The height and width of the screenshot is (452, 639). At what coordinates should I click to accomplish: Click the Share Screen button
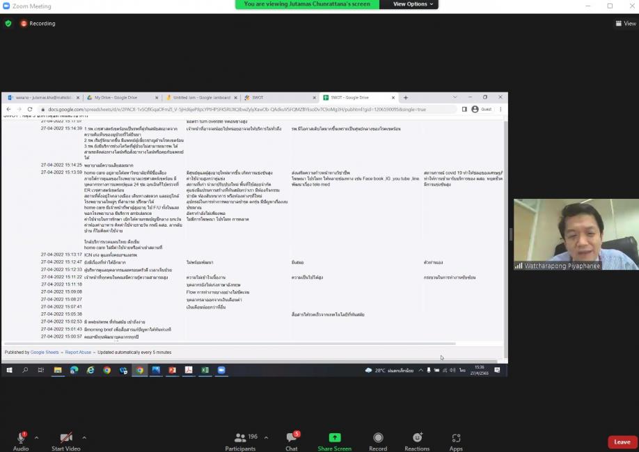tap(334, 440)
